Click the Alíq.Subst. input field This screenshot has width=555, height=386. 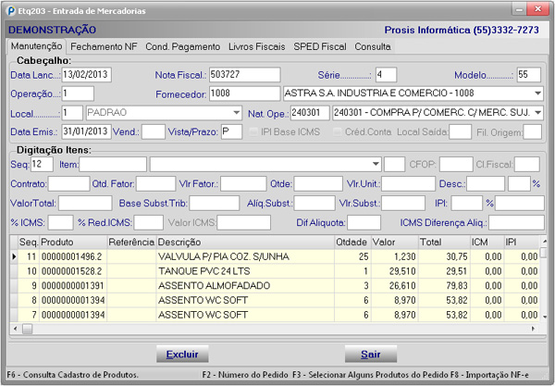[x=314, y=204]
